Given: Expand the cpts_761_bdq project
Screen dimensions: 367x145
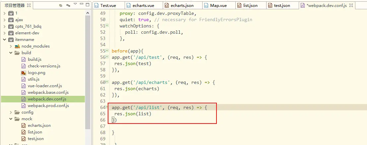Looking at the screenshot, I should click(x=4, y=26).
